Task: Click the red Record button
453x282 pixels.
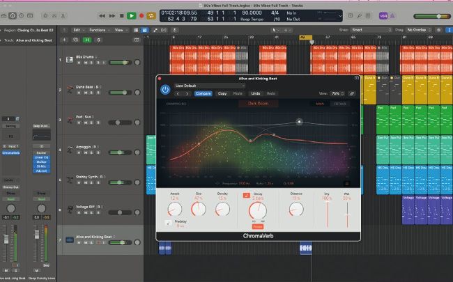Action: pos(141,16)
